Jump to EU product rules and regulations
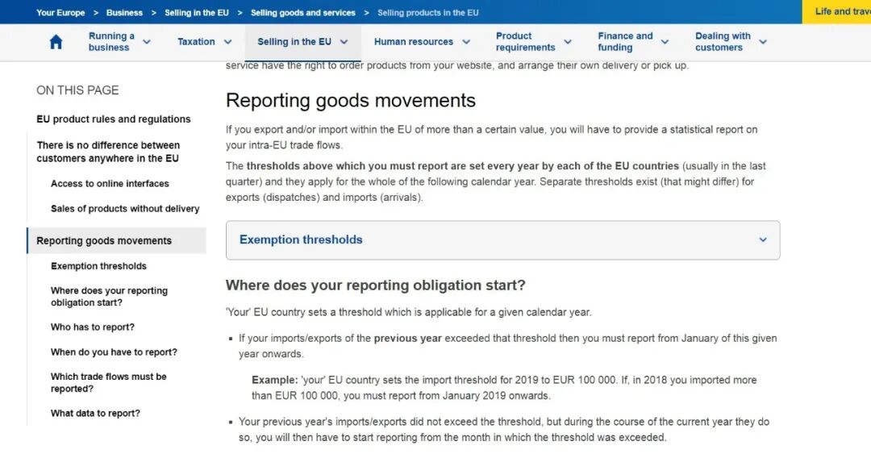This screenshot has height=454, width=871. click(x=114, y=119)
